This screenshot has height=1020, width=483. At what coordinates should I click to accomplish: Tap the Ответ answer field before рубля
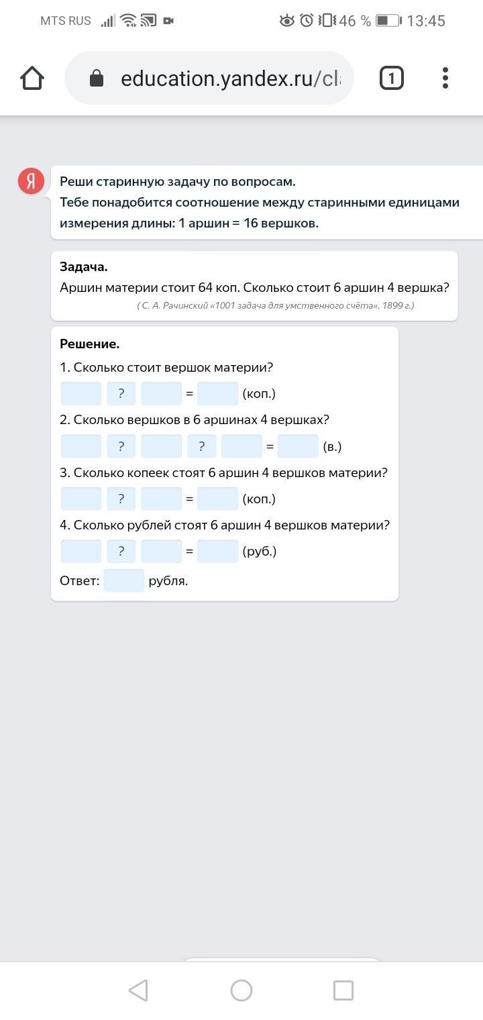tap(124, 580)
